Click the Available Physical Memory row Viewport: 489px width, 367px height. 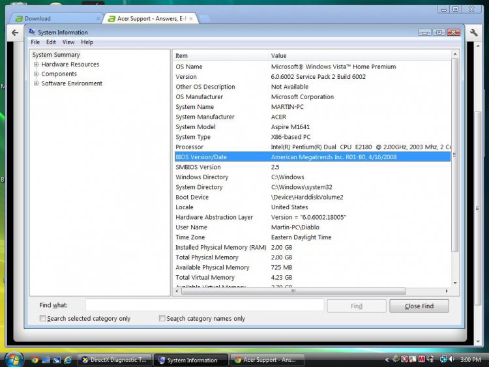pyautogui.click(x=312, y=267)
